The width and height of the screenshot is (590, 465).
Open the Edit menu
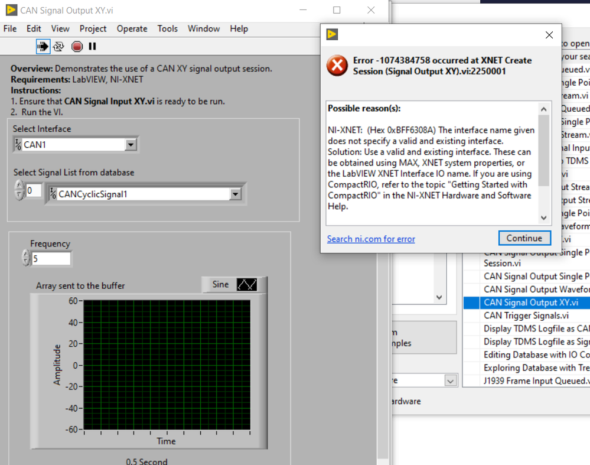pos(34,28)
